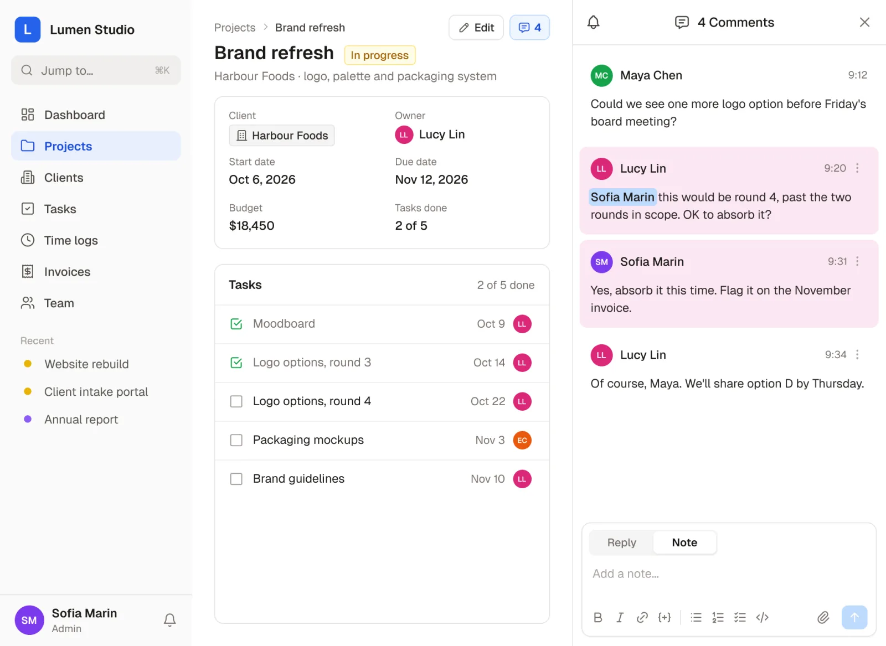The height and width of the screenshot is (646, 886).
Task: Open recent project Annual report
Action: click(81, 420)
